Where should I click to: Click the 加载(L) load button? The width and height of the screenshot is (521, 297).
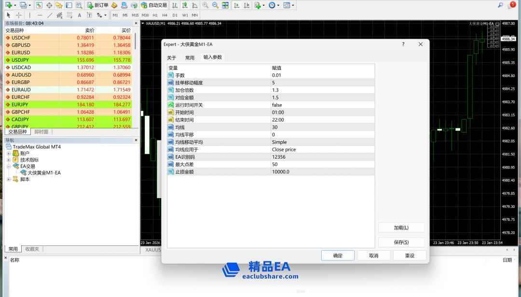coord(401,228)
